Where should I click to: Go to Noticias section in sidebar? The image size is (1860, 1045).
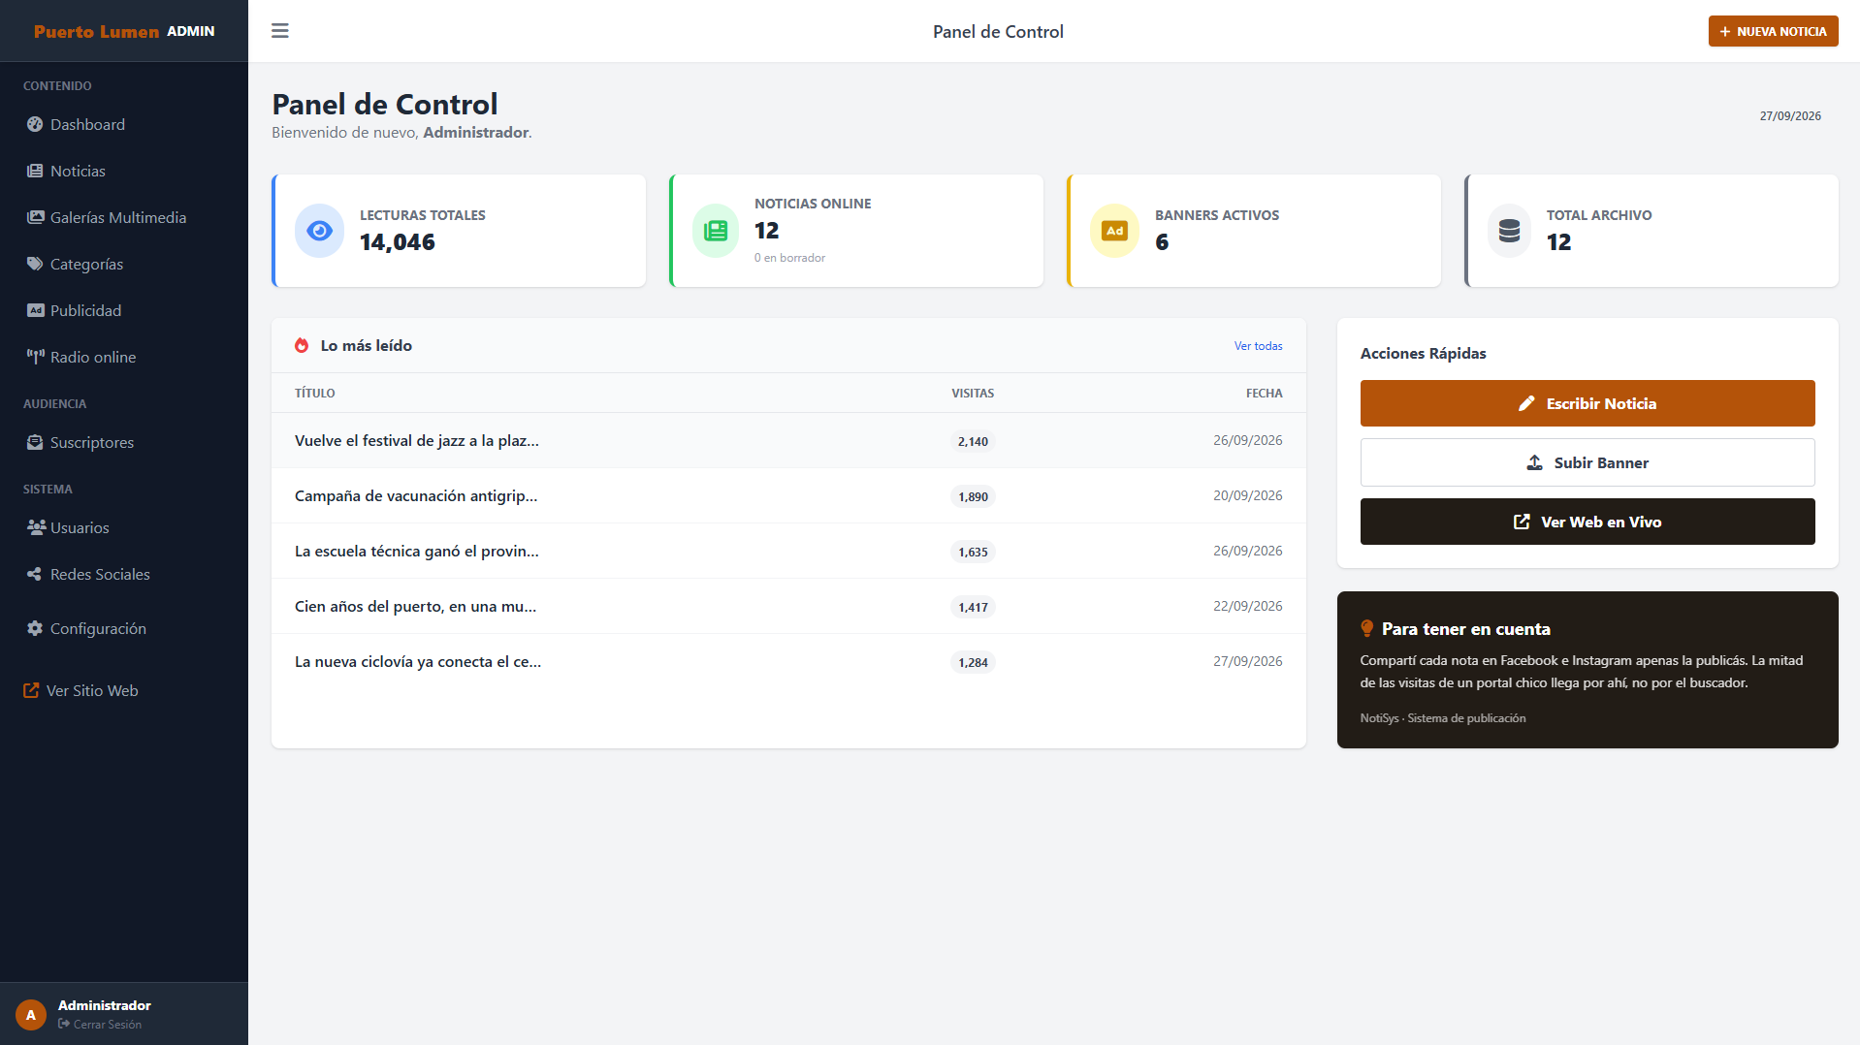click(124, 171)
